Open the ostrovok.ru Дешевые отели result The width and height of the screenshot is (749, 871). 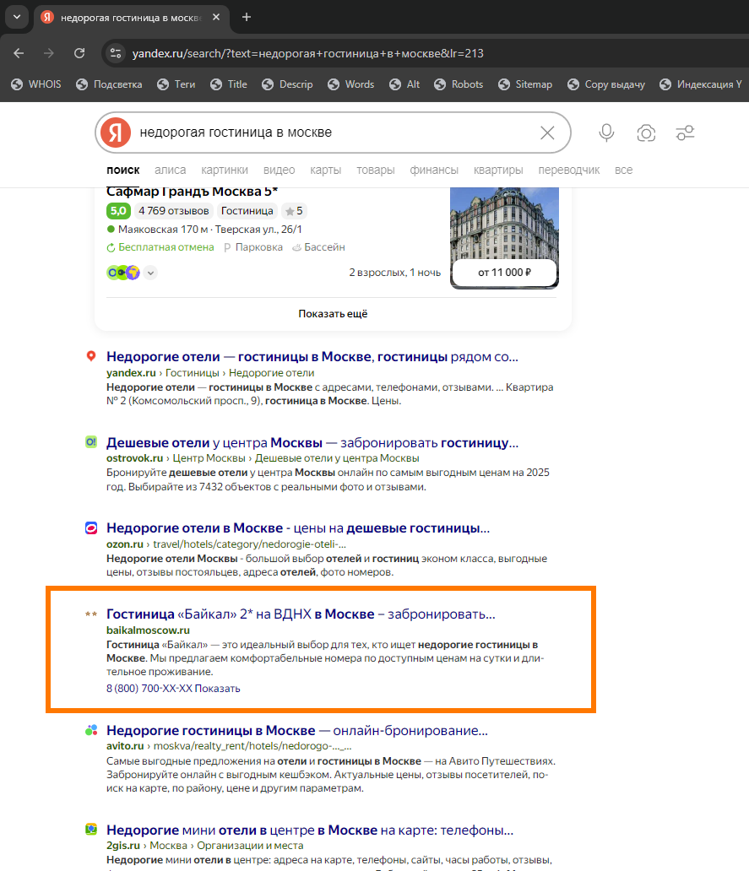(312, 443)
